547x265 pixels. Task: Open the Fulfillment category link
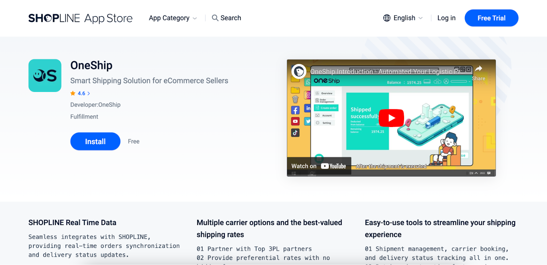[x=84, y=117]
